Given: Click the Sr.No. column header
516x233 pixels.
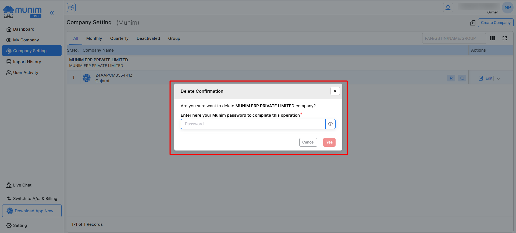Looking at the screenshot, I should [73, 50].
